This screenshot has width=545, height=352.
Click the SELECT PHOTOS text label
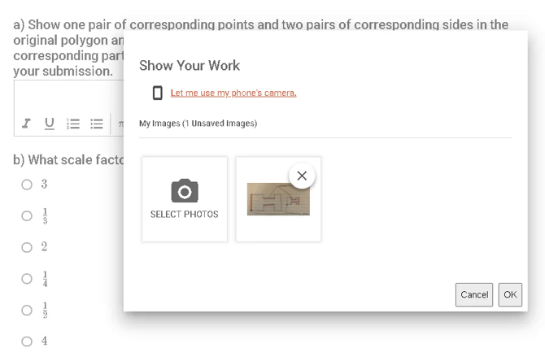tap(185, 215)
